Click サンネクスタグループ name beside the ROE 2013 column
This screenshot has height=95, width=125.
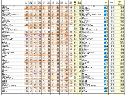8,79
